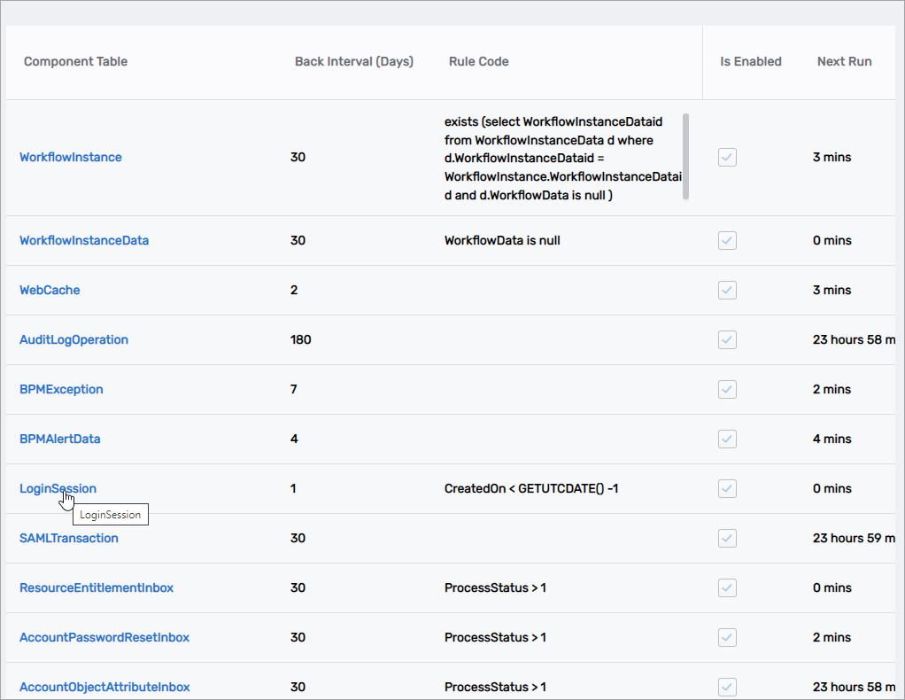Open the AccountObjectAttributeInbox component link
The height and width of the screenshot is (700, 905).
(x=105, y=687)
